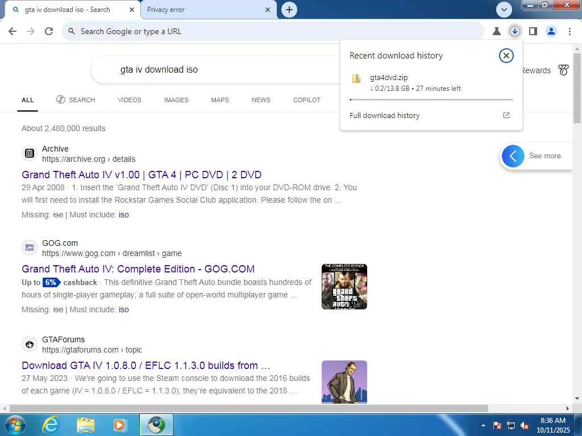Switch to the SEARCH tab
This screenshot has width=582, height=436.
coord(76,100)
